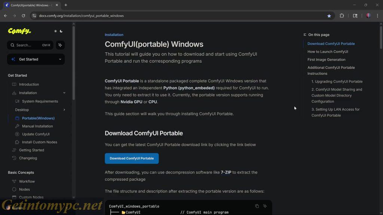This screenshot has width=383, height=215.
Task: Click the Update ComfyUI icon
Action: (17, 134)
